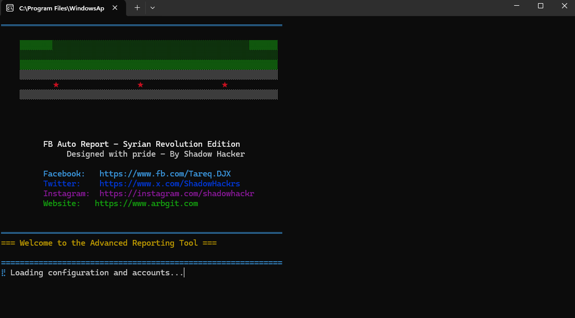Minimize the terminal window
Image resolution: width=575 pixels, height=318 pixels.
coord(516,6)
